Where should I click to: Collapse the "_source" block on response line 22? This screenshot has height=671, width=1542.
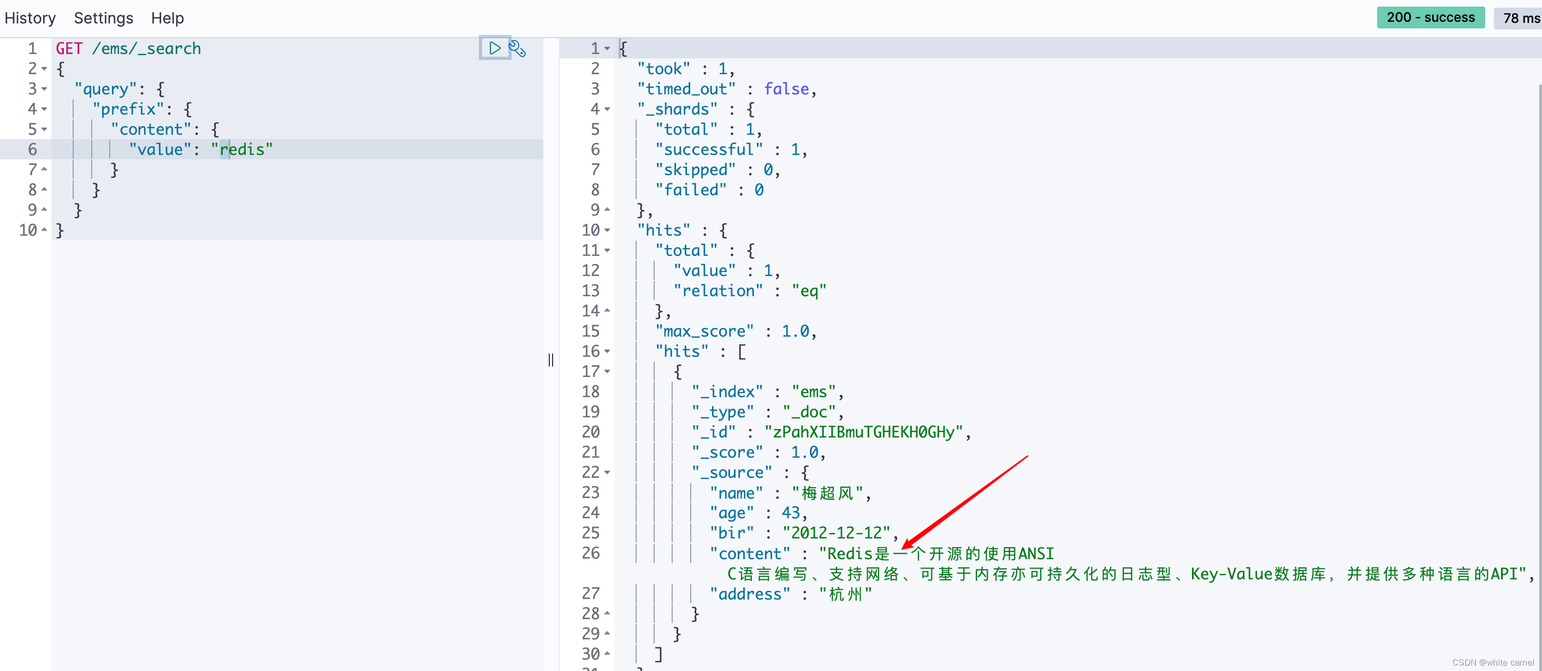coord(607,472)
